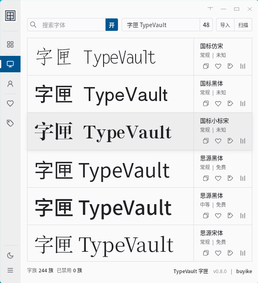This screenshot has height=283, width=258.
Task: Pin the window with the pin icon
Action: coord(210,9)
